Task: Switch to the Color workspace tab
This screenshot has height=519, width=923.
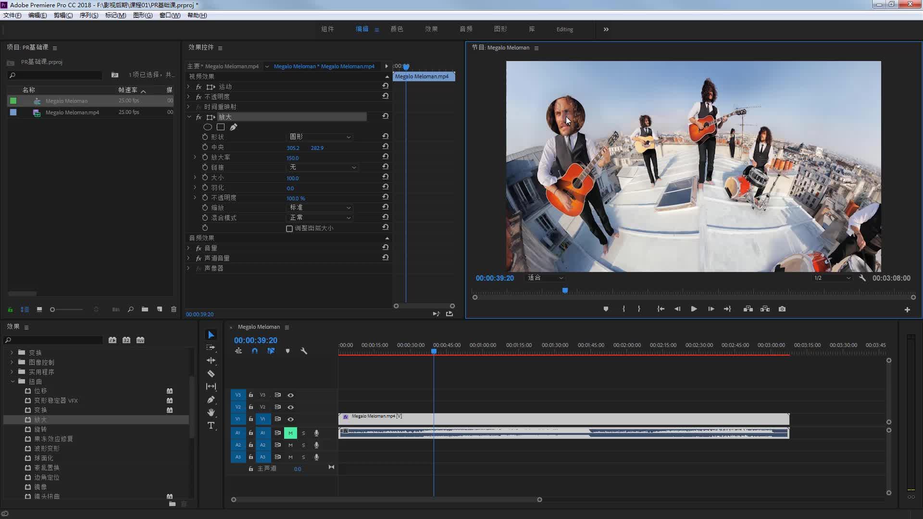Action: 397,29
